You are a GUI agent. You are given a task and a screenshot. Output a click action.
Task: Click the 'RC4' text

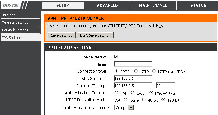pyautogui.click(x=117, y=100)
